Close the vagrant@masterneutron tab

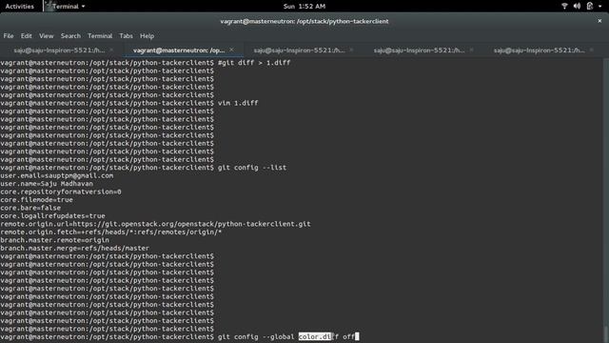(231, 50)
